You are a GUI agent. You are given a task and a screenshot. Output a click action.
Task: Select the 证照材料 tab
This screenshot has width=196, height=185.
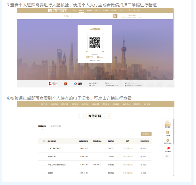click(42, 126)
